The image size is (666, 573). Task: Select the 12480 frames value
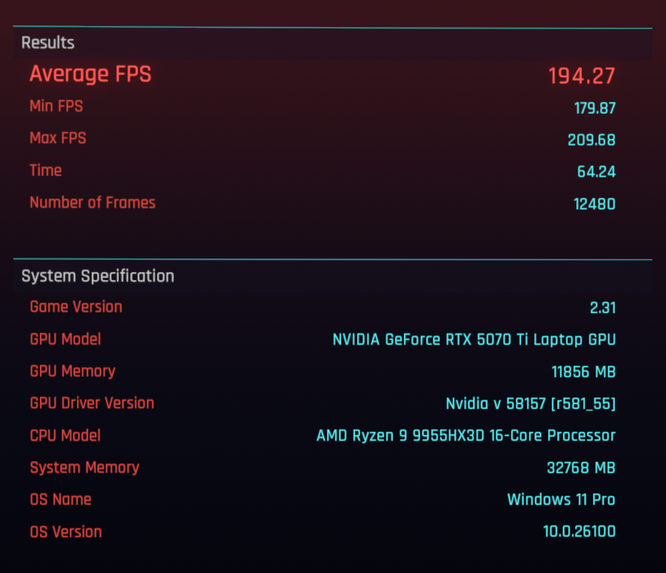coord(594,204)
